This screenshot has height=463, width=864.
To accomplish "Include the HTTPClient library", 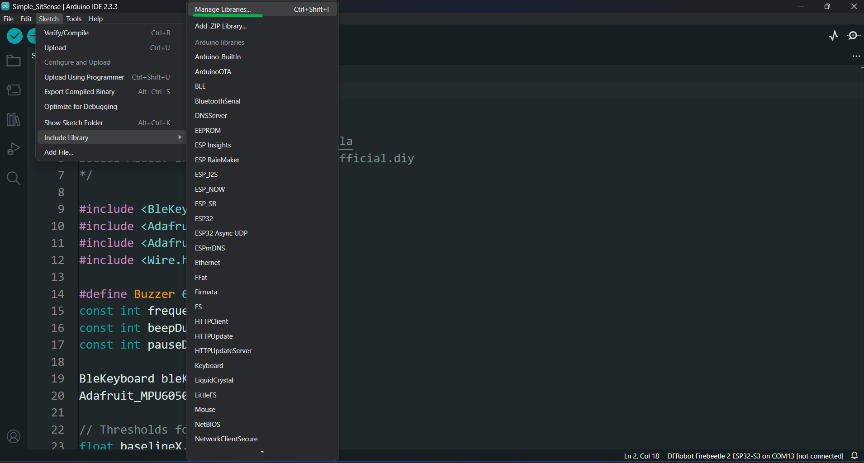I will point(262,321).
